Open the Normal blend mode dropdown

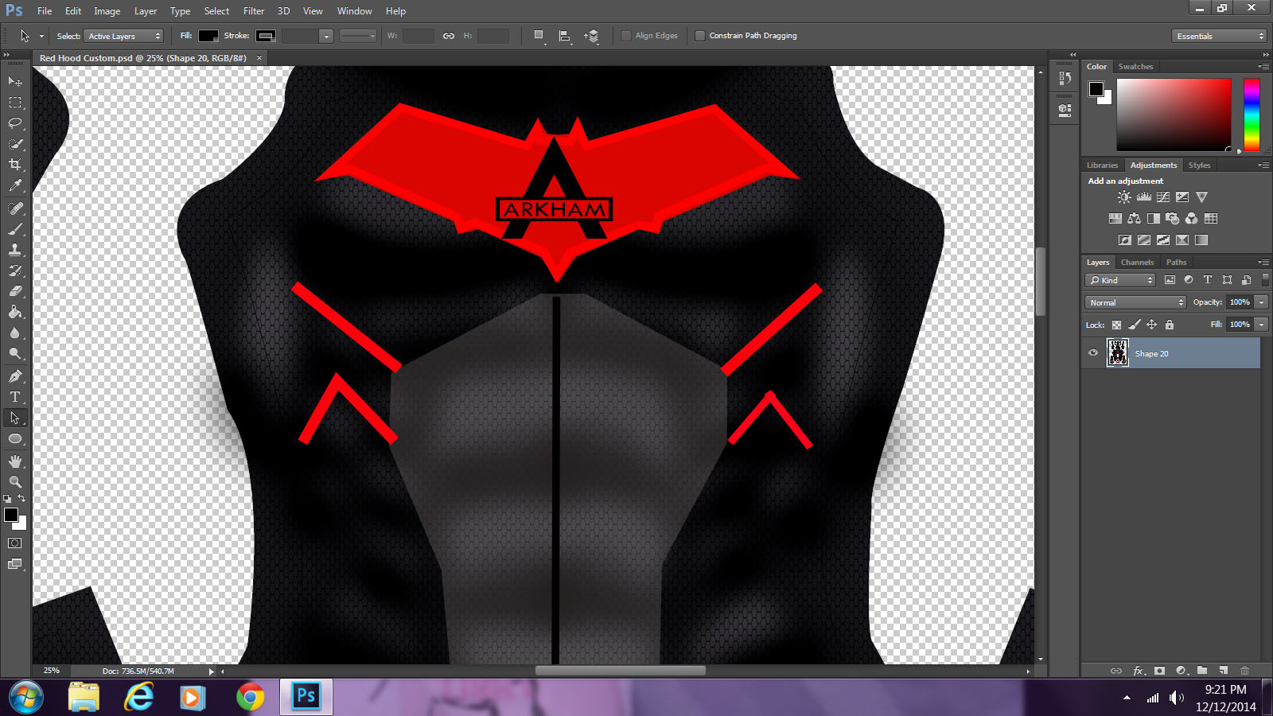[1135, 302]
